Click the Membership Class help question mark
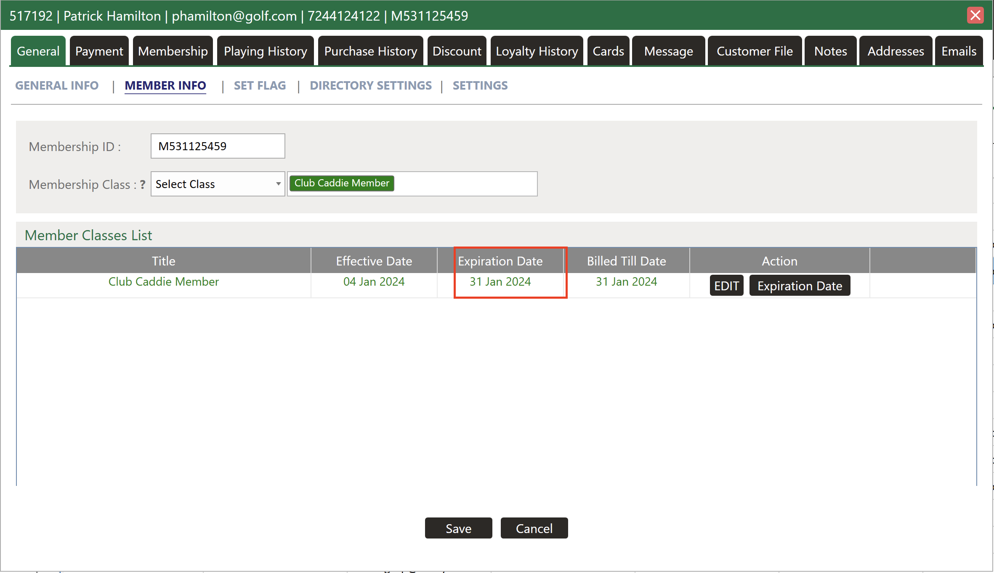 click(143, 184)
